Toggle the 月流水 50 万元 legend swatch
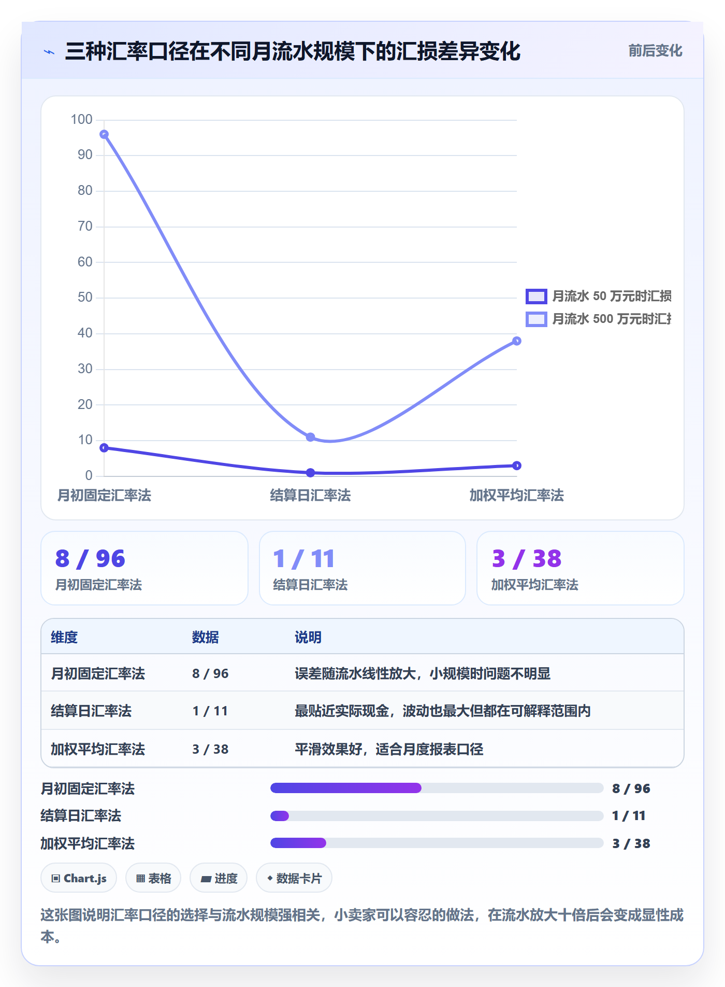Image resolution: width=725 pixels, height=987 pixels. 536,296
